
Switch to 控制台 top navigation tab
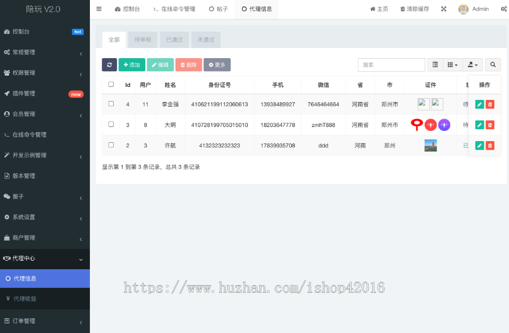(127, 9)
